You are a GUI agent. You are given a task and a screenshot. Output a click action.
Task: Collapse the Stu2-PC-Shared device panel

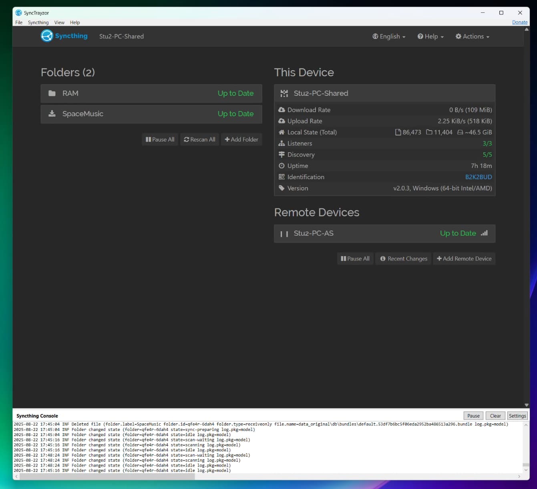[384, 93]
